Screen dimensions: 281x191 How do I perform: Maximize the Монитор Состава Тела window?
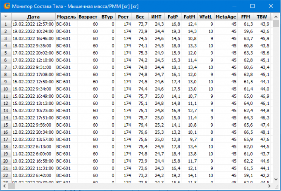pyautogui.click(x=252, y=6)
